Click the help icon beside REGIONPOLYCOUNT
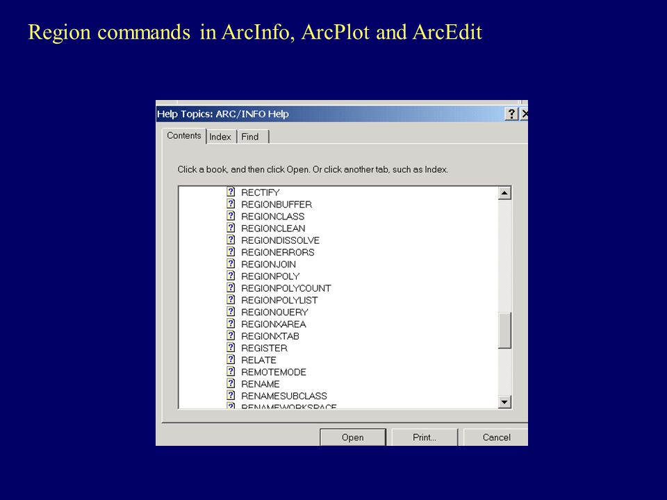The width and height of the screenshot is (667, 500). click(x=231, y=287)
